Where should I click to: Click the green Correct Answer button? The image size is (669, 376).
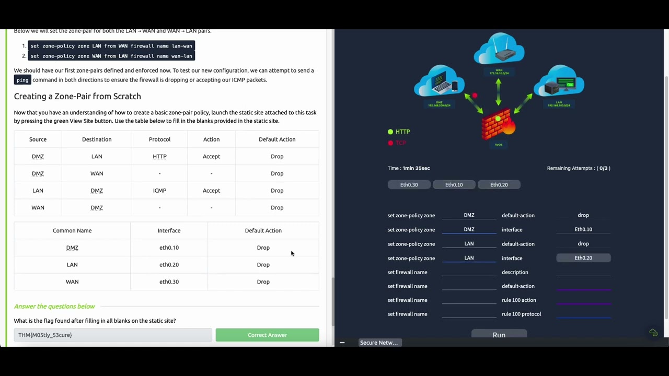pos(267,335)
